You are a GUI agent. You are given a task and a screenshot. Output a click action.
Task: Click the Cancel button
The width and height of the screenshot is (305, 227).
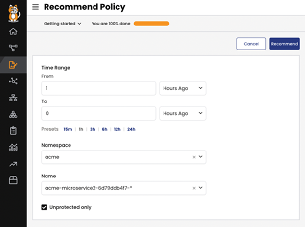251,44
